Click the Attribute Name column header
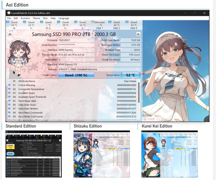216x180 pixels. tap(27, 81)
